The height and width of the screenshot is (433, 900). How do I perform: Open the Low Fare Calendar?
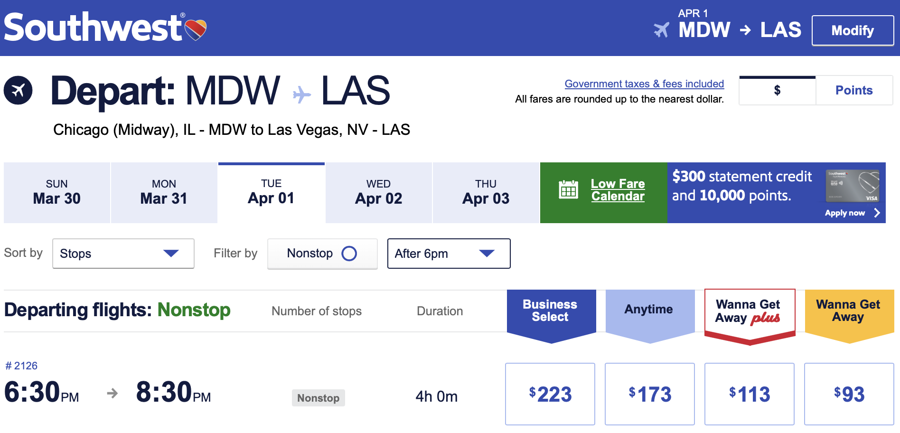point(617,190)
